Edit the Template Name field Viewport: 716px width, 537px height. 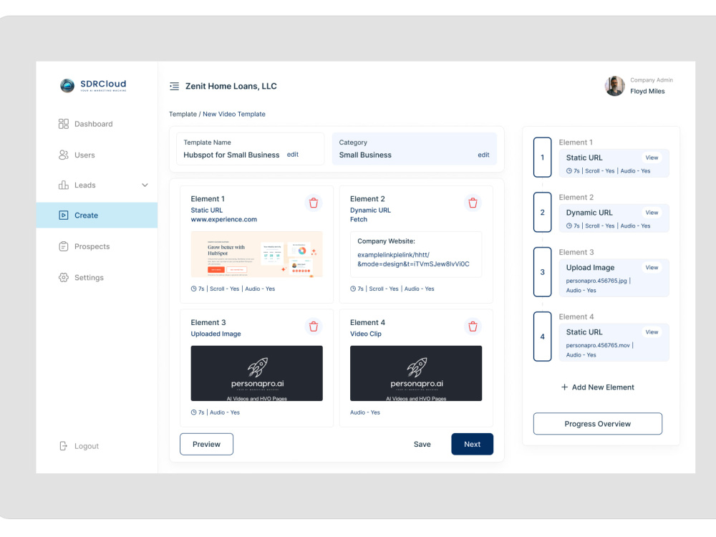tap(292, 155)
